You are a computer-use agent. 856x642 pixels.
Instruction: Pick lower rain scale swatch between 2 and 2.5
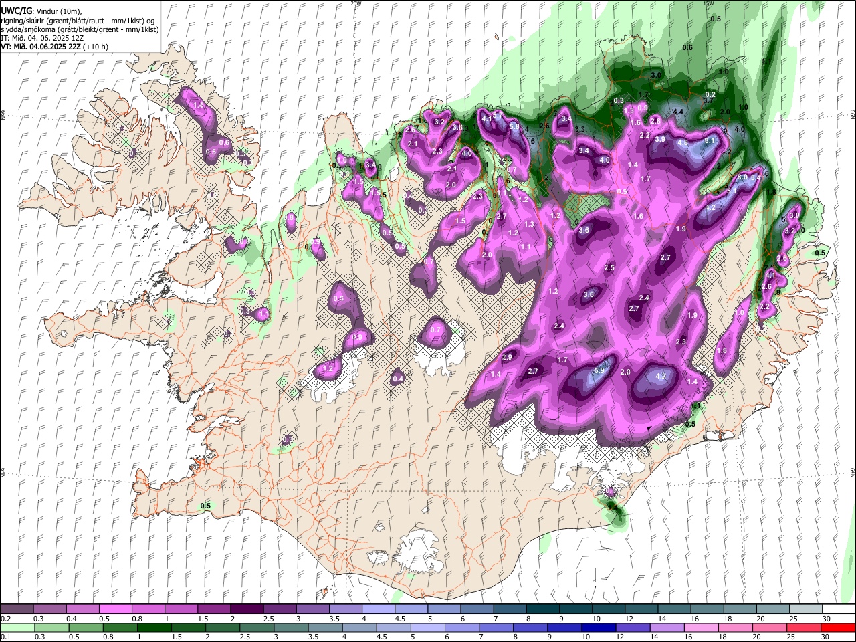pyautogui.click(x=223, y=627)
